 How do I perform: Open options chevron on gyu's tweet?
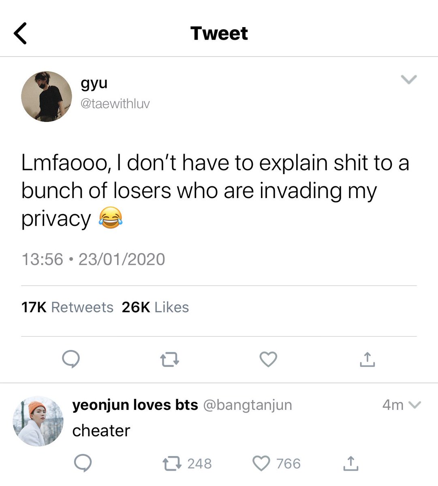pos(409,79)
